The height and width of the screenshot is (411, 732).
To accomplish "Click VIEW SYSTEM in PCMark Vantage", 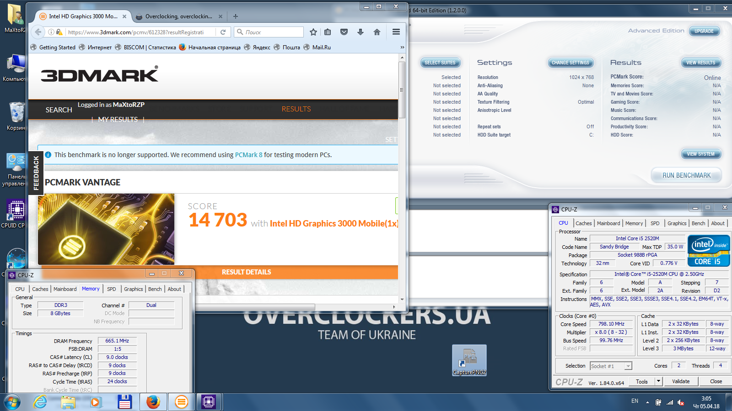I will pyautogui.click(x=700, y=154).
